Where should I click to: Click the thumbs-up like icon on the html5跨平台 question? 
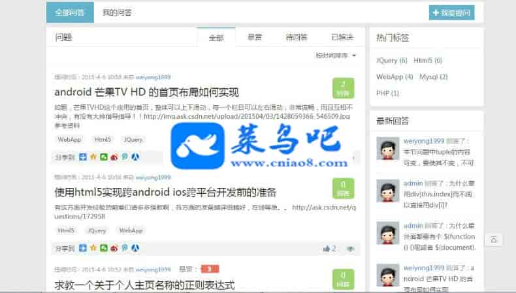click(x=327, y=249)
